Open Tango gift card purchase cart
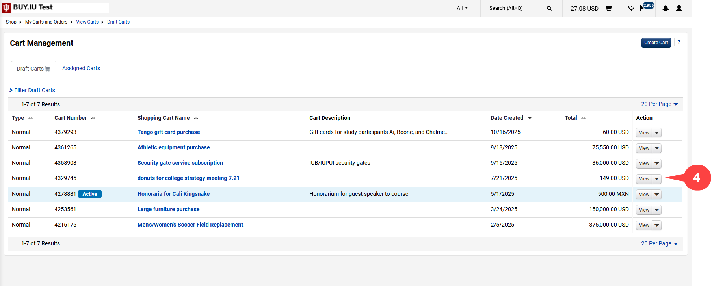The image size is (712, 286). tap(168, 132)
